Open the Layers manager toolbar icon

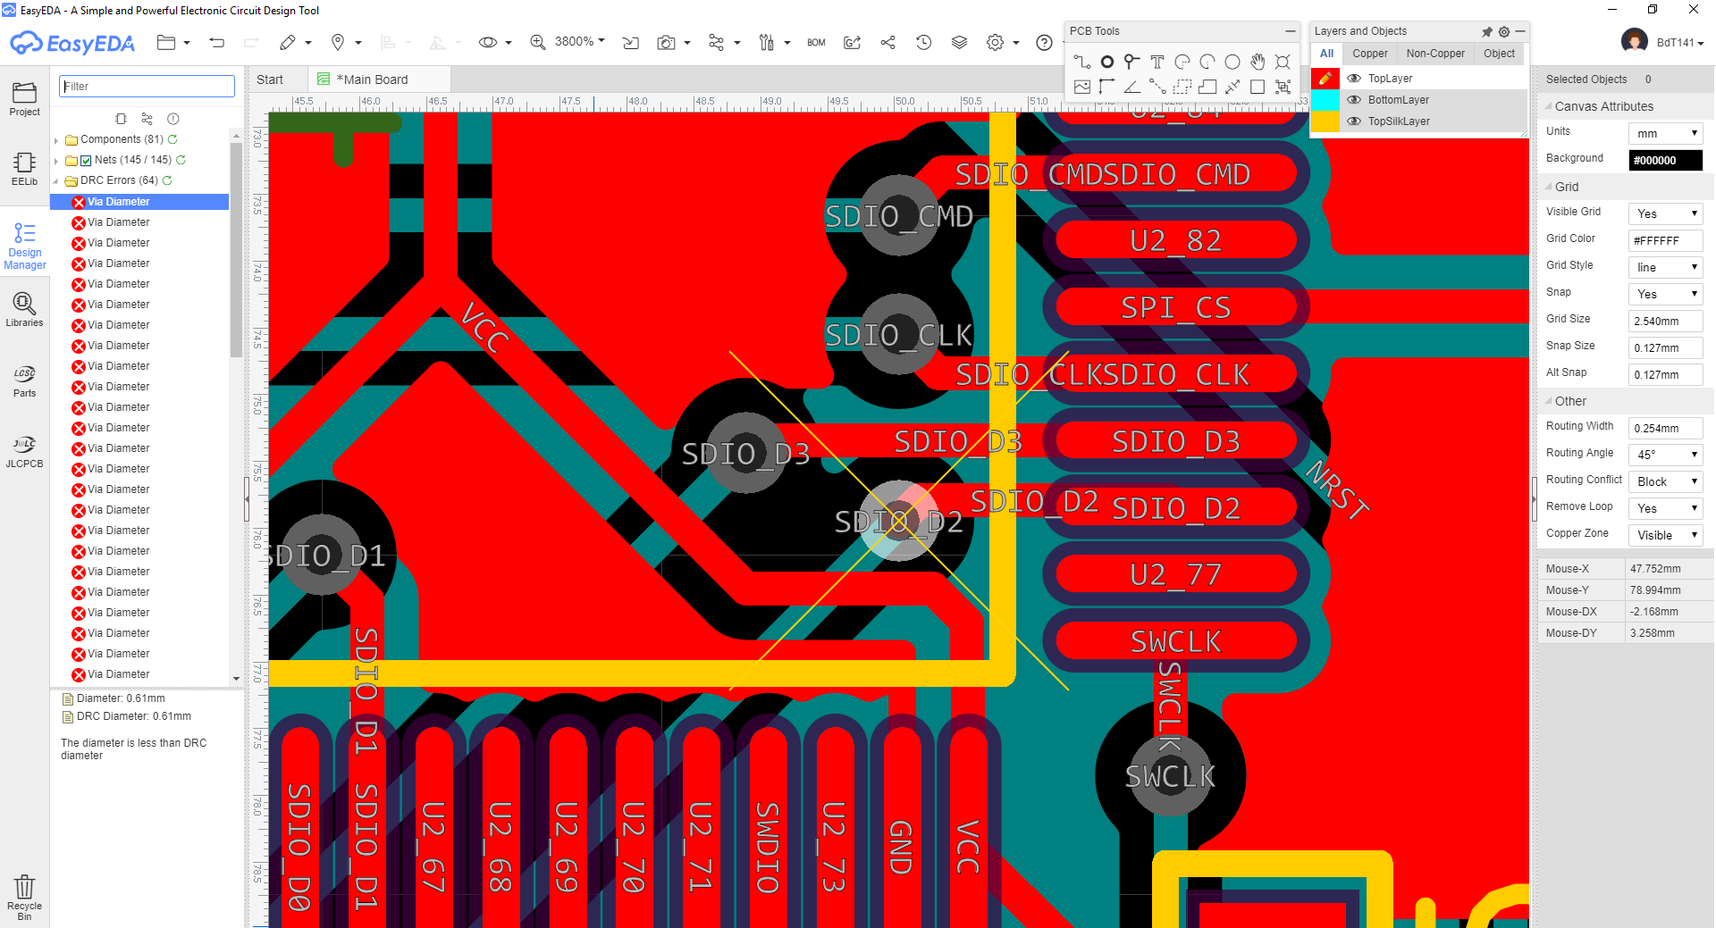click(959, 42)
